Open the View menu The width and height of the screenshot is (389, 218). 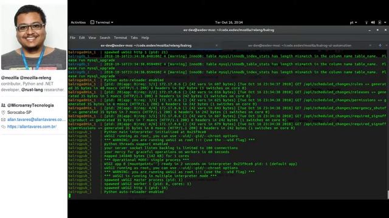tap(92, 38)
